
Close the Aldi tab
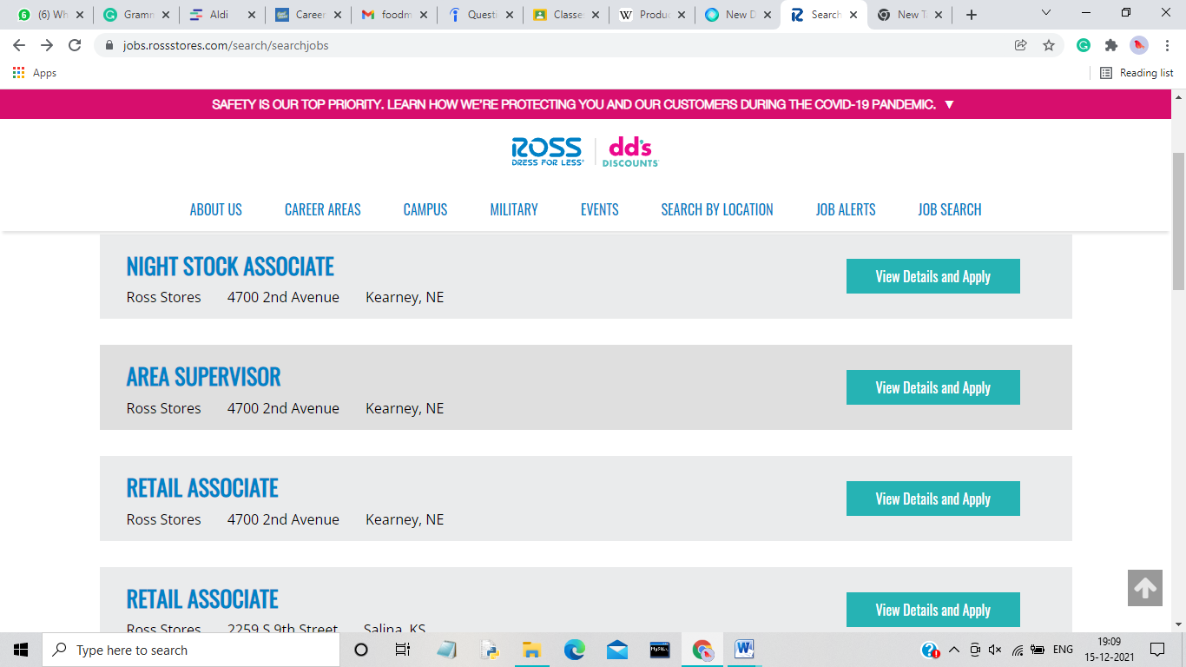[x=252, y=15]
